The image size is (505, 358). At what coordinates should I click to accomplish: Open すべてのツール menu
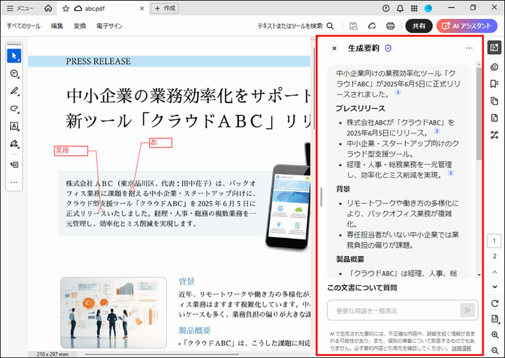tap(24, 26)
